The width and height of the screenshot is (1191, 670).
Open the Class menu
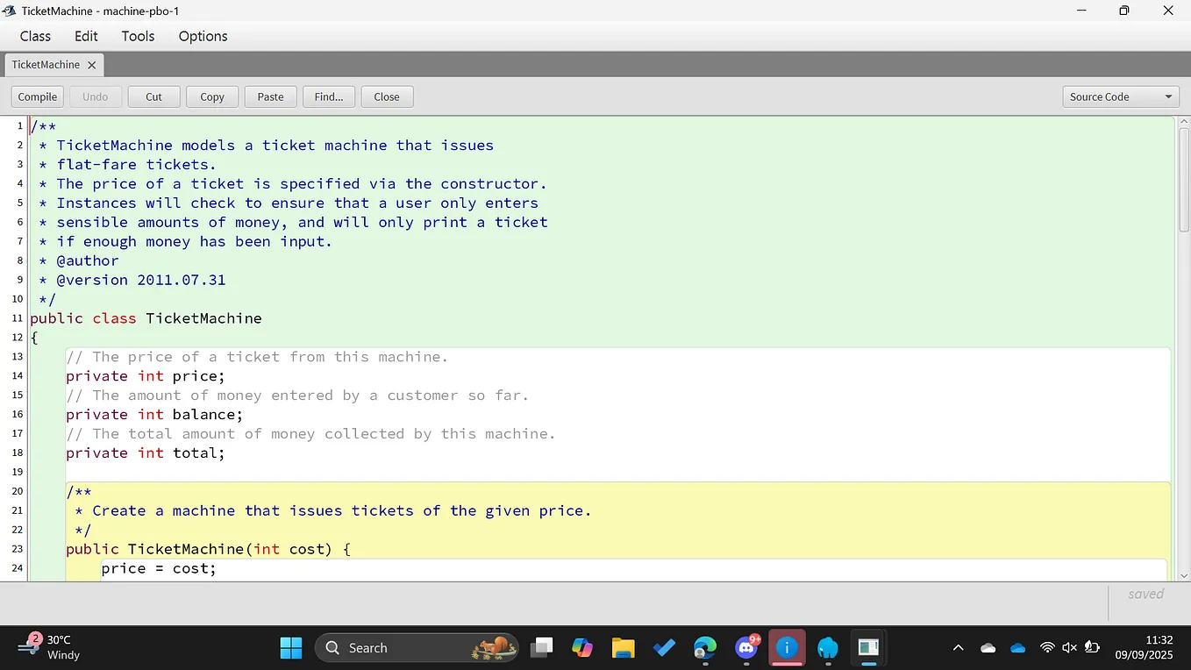pyautogui.click(x=35, y=36)
